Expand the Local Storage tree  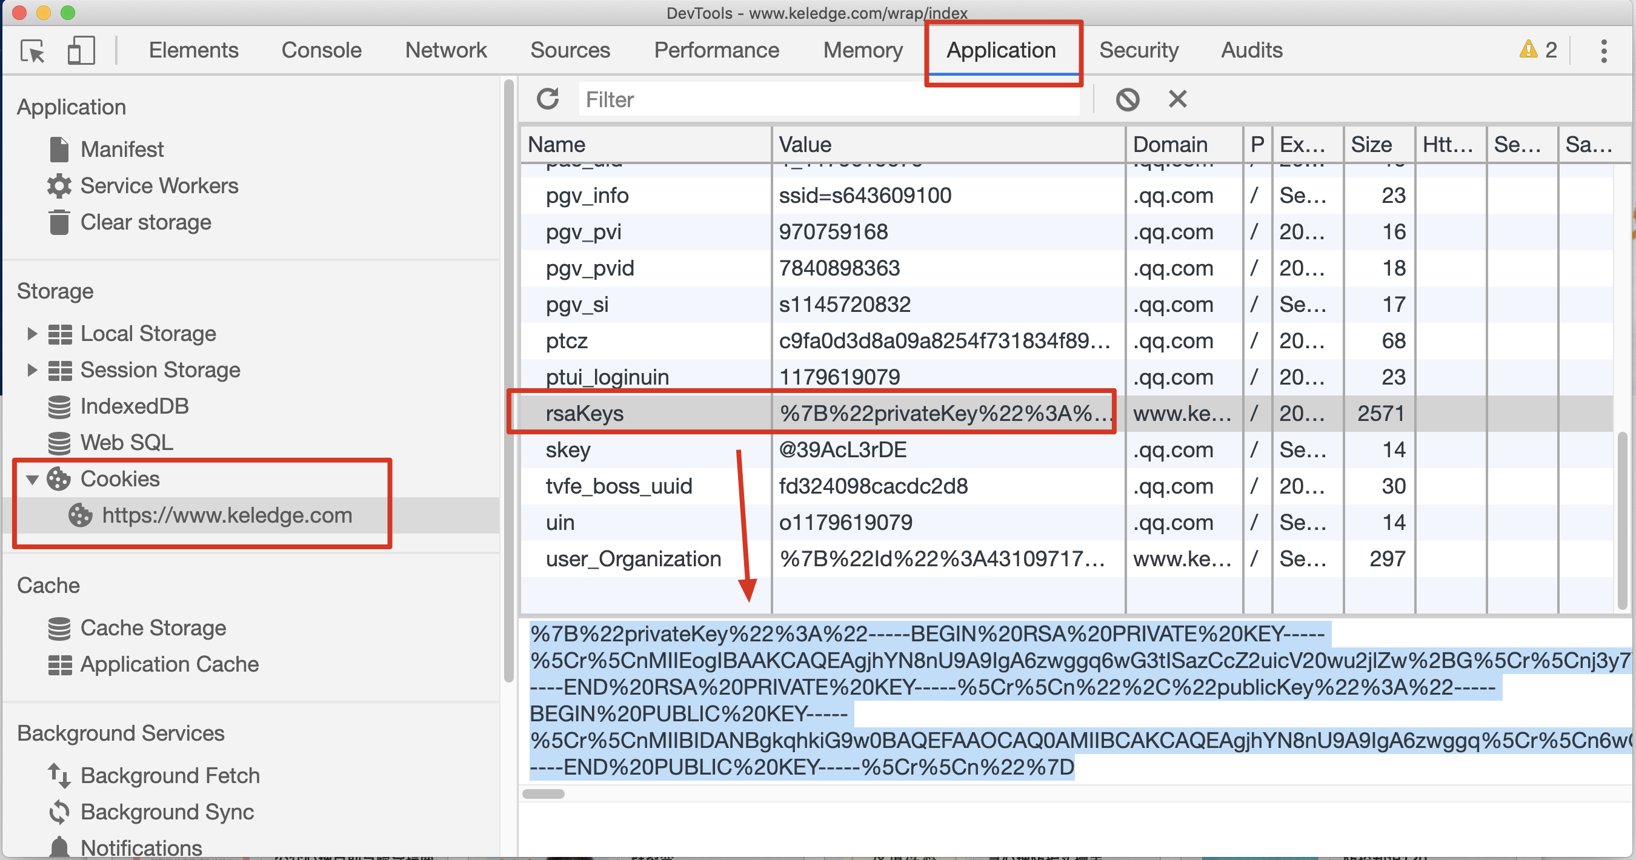pyautogui.click(x=32, y=334)
